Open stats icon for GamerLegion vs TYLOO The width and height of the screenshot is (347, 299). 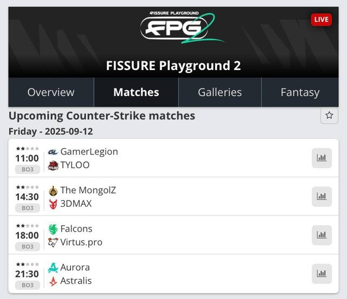tap(322, 158)
